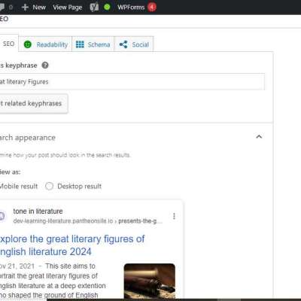This screenshot has width=301, height=301.
Task: Click the plus icon next to New
Action: click(25, 8)
